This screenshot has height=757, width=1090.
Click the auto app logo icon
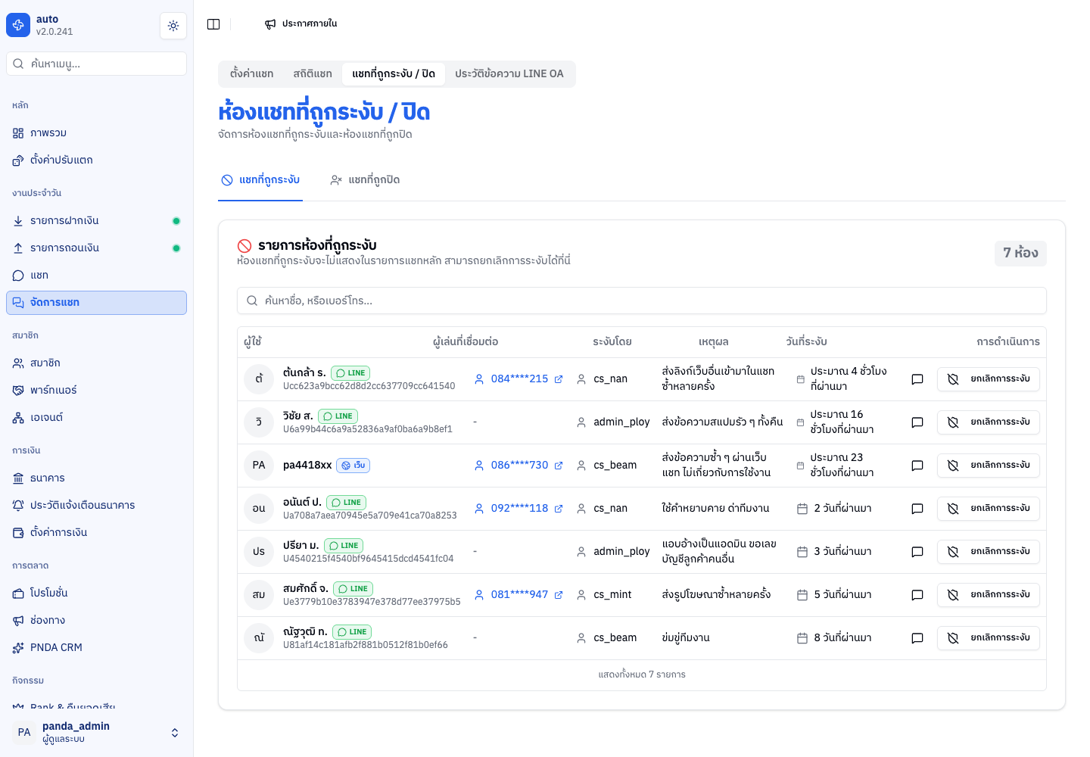point(18,25)
